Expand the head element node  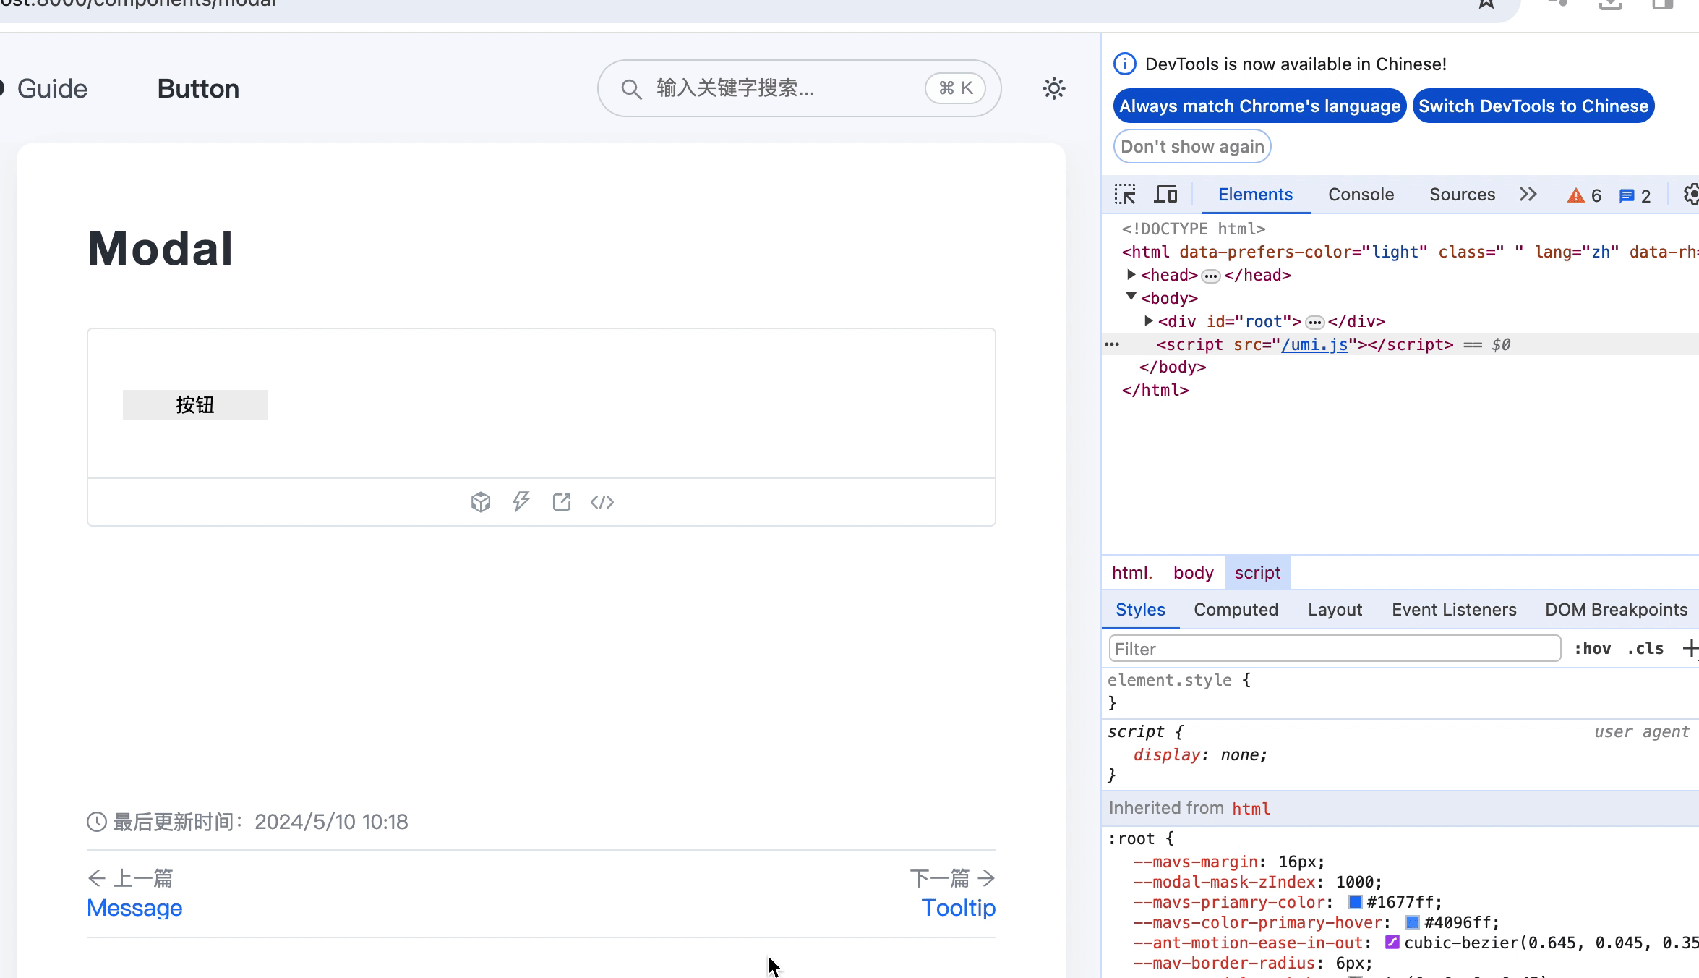click(x=1131, y=275)
